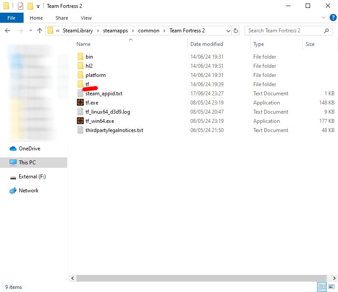Expand the address bar history dropdown
This screenshot has height=292, width=338.
228,31
